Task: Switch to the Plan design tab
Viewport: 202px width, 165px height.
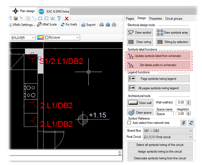Action: coord(24,11)
